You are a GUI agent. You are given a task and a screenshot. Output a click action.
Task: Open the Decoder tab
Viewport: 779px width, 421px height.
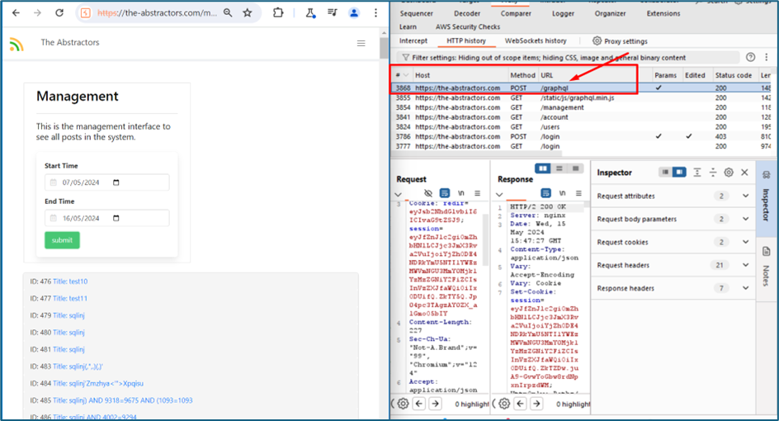[467, 13]
